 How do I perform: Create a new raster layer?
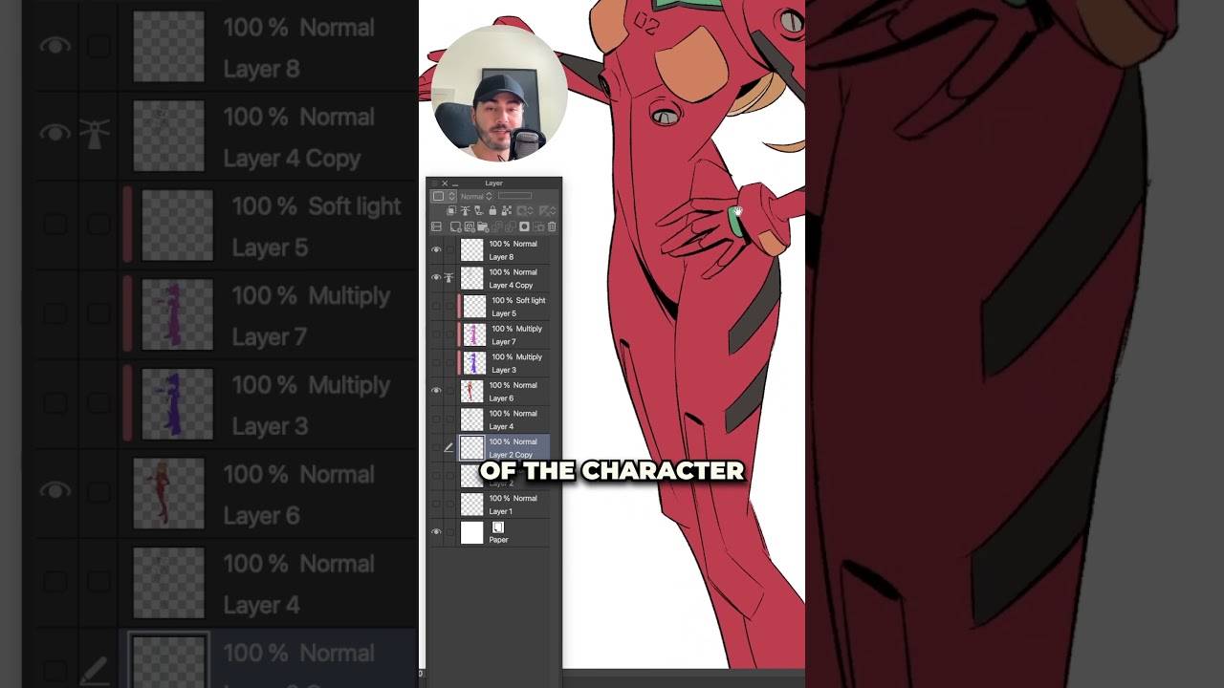click(455, 227)
